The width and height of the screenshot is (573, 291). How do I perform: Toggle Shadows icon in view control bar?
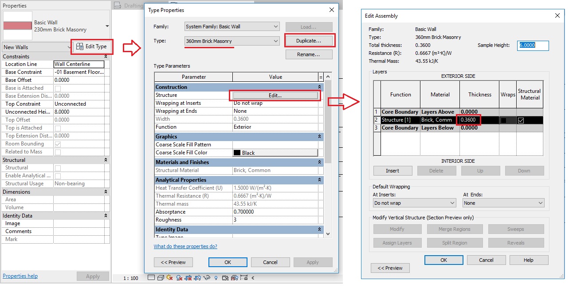point(179,278)
